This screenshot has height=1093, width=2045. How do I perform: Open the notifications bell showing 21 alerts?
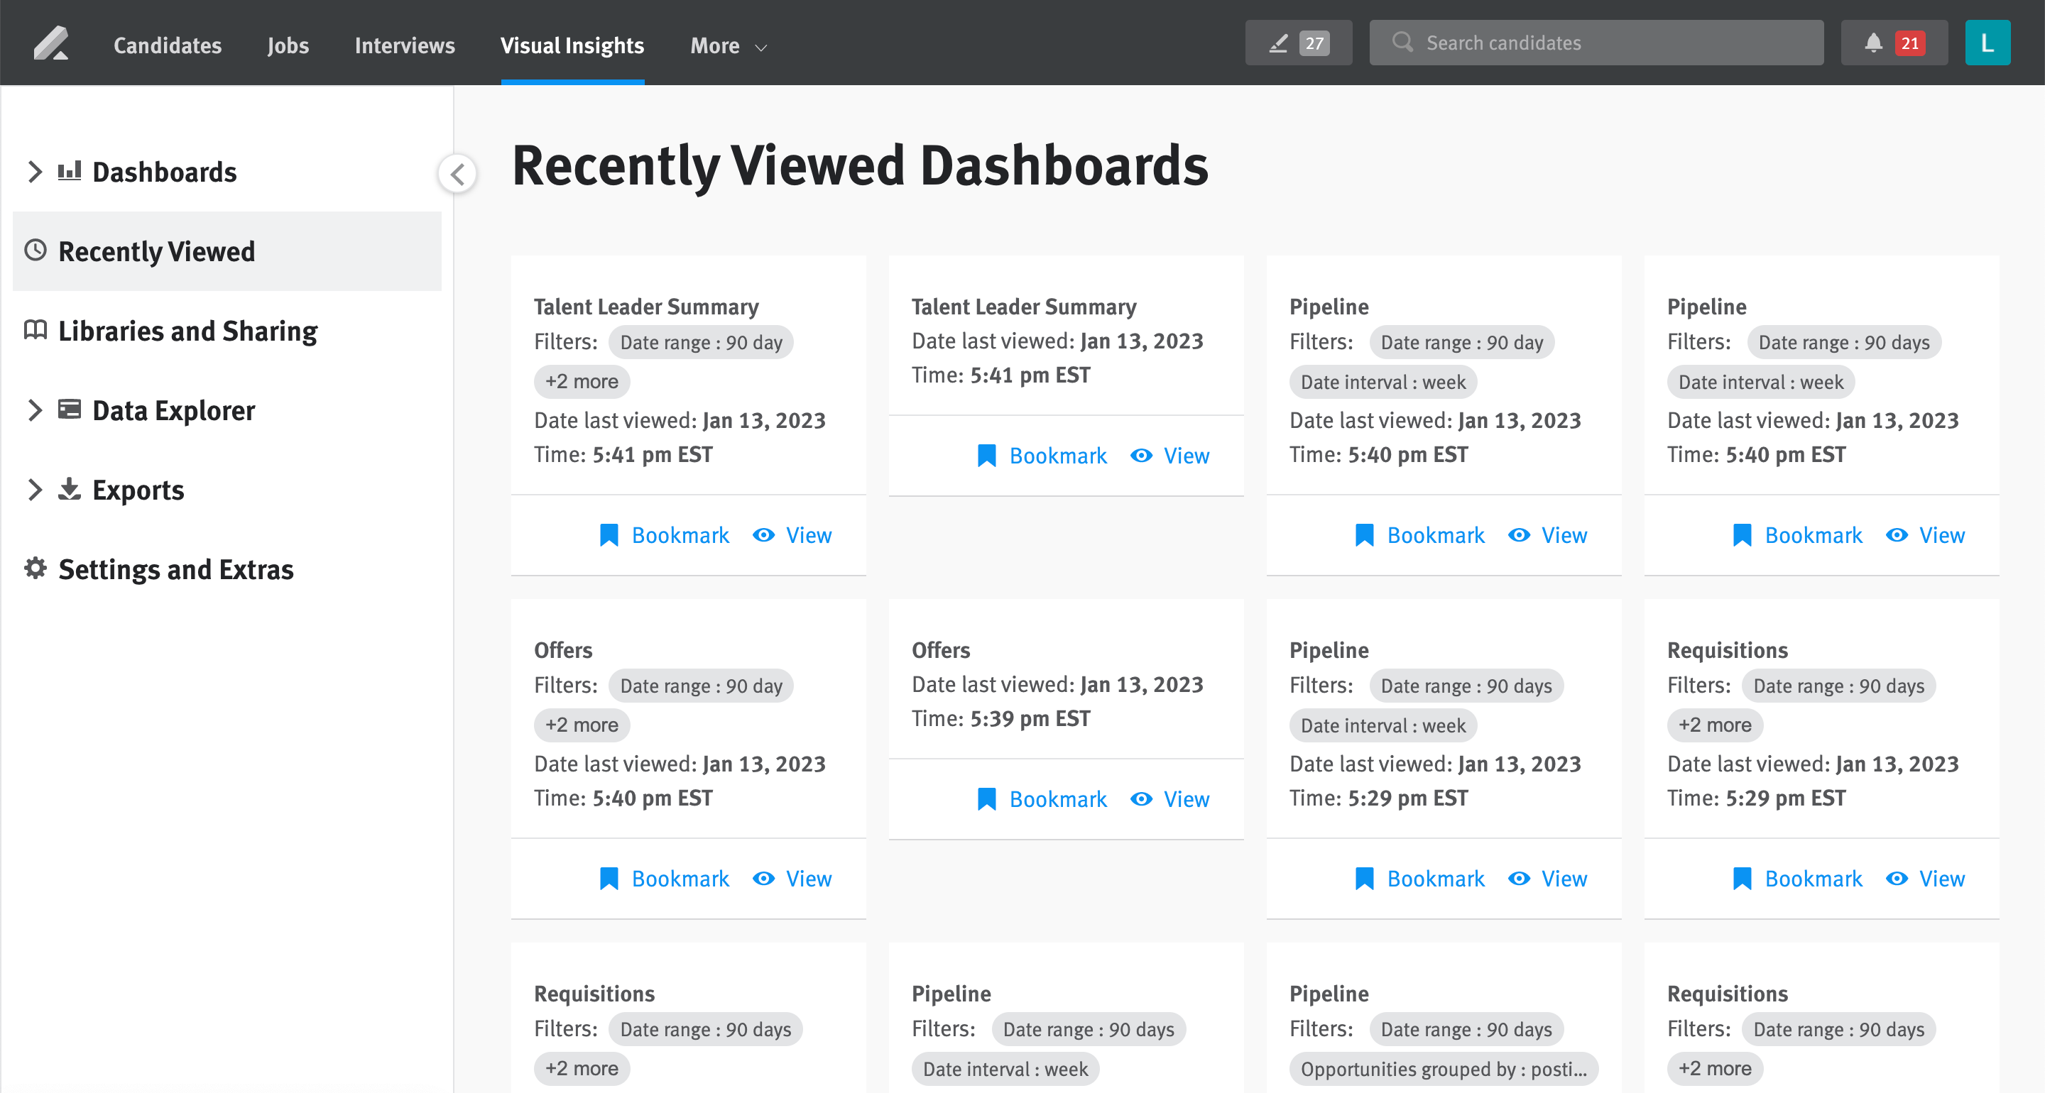click(1872, 43)
